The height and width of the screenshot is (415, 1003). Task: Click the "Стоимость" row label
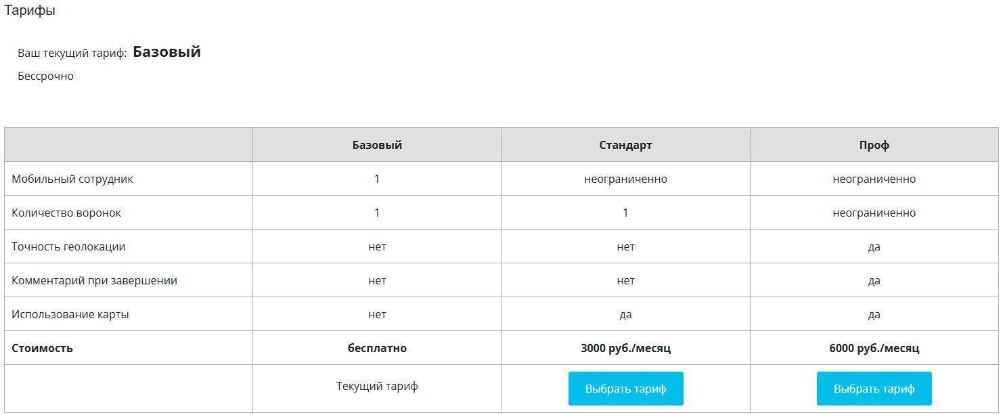point(42,348)
